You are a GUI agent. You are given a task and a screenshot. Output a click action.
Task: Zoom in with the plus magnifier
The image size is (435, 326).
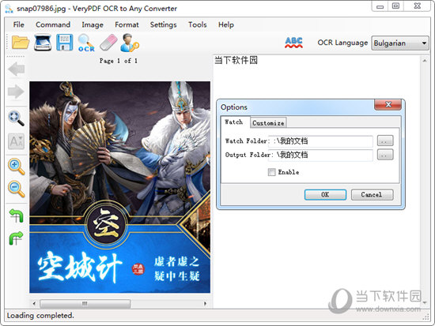coord(17,167)
